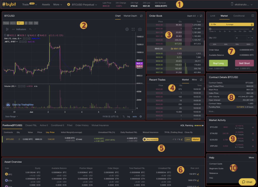Open the Contract Guide help link

coord(216,164)
